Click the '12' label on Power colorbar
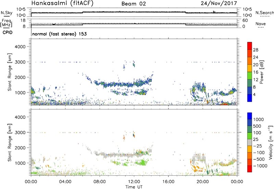Screen dimensions: 274x189 coord(256,80)
